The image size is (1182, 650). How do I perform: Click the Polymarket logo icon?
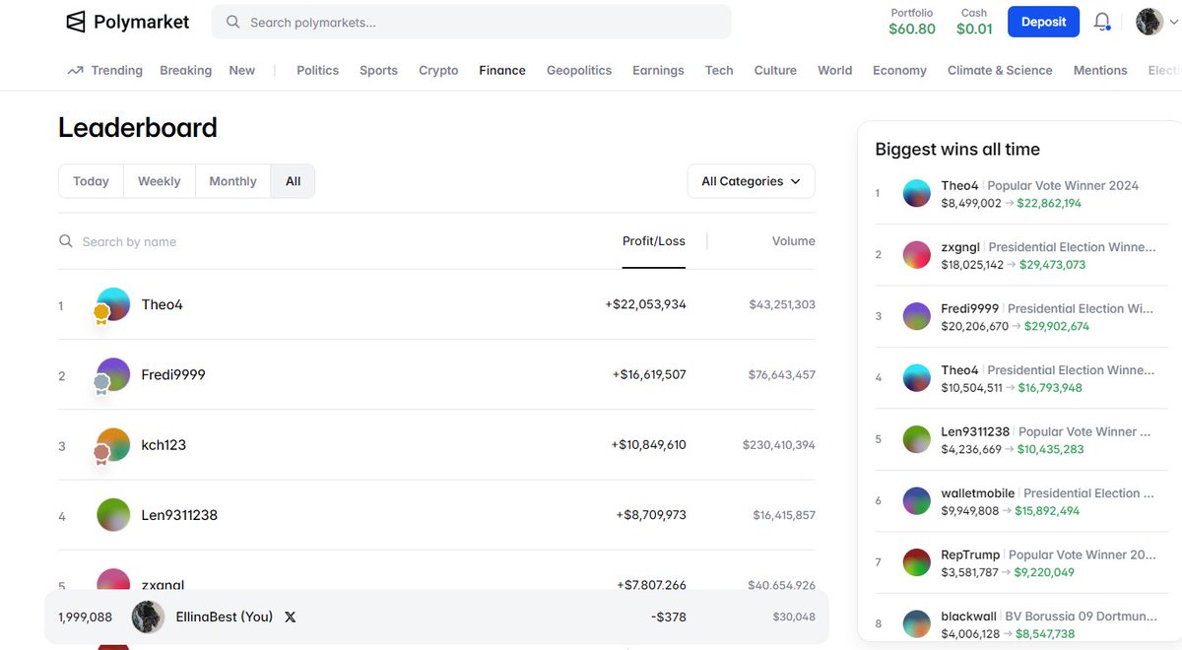click(76, 22)
